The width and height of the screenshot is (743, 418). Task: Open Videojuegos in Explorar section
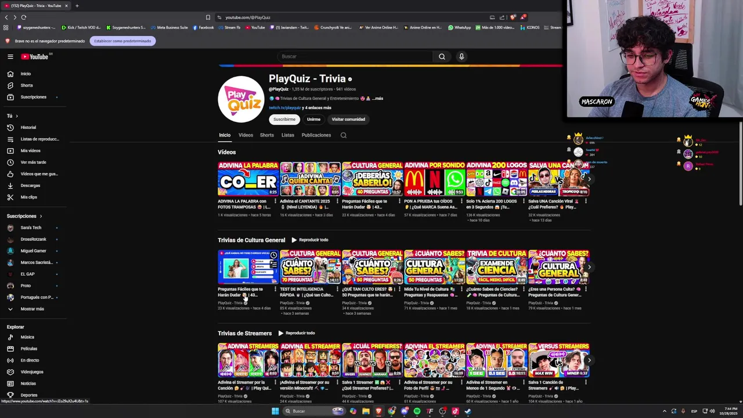coord(33,372)
